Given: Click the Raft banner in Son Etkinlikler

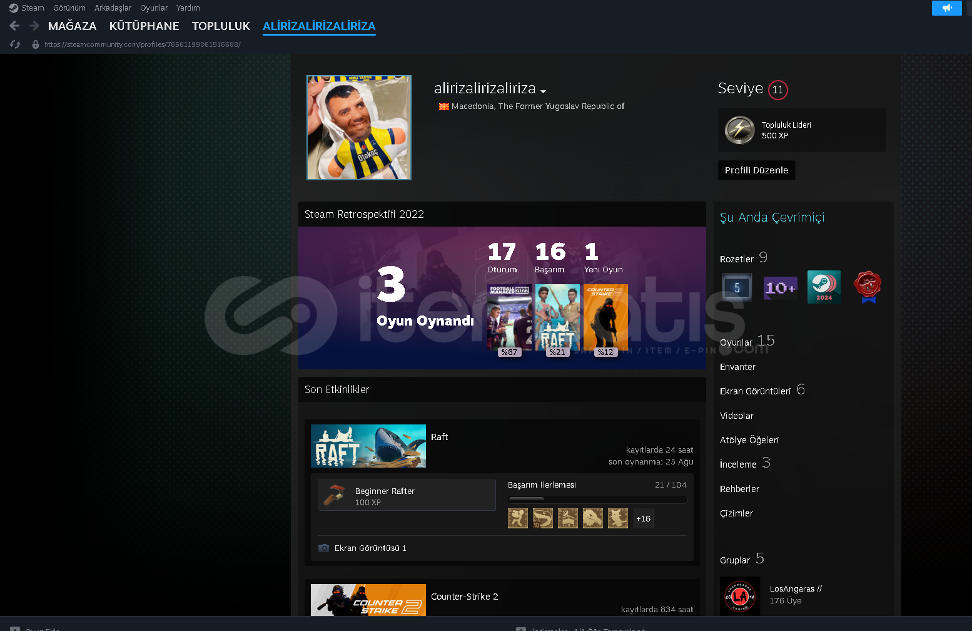Looking at the screenshot, I should pos(368,446).
